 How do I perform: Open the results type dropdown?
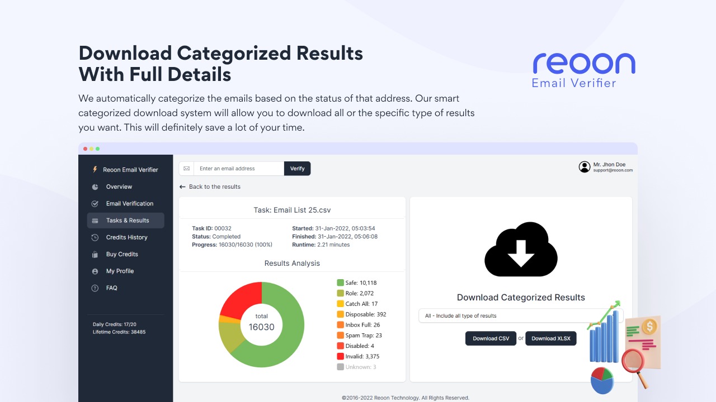521,315
